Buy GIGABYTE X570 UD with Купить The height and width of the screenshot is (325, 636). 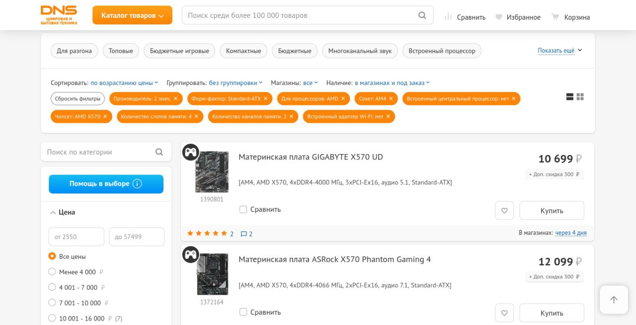click(x=552, y=210)
